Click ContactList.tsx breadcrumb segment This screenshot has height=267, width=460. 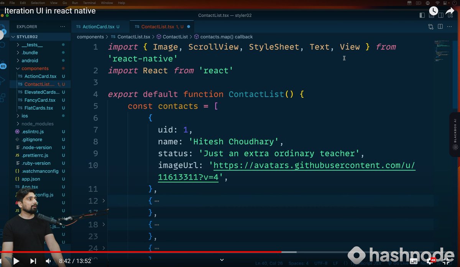pos(134,37)
